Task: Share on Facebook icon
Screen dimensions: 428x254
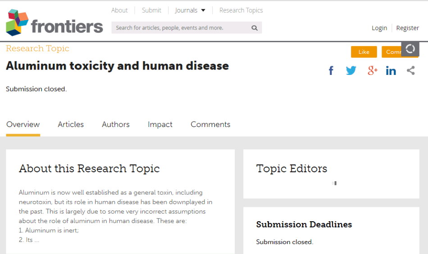Action: [x=331, y=70]
